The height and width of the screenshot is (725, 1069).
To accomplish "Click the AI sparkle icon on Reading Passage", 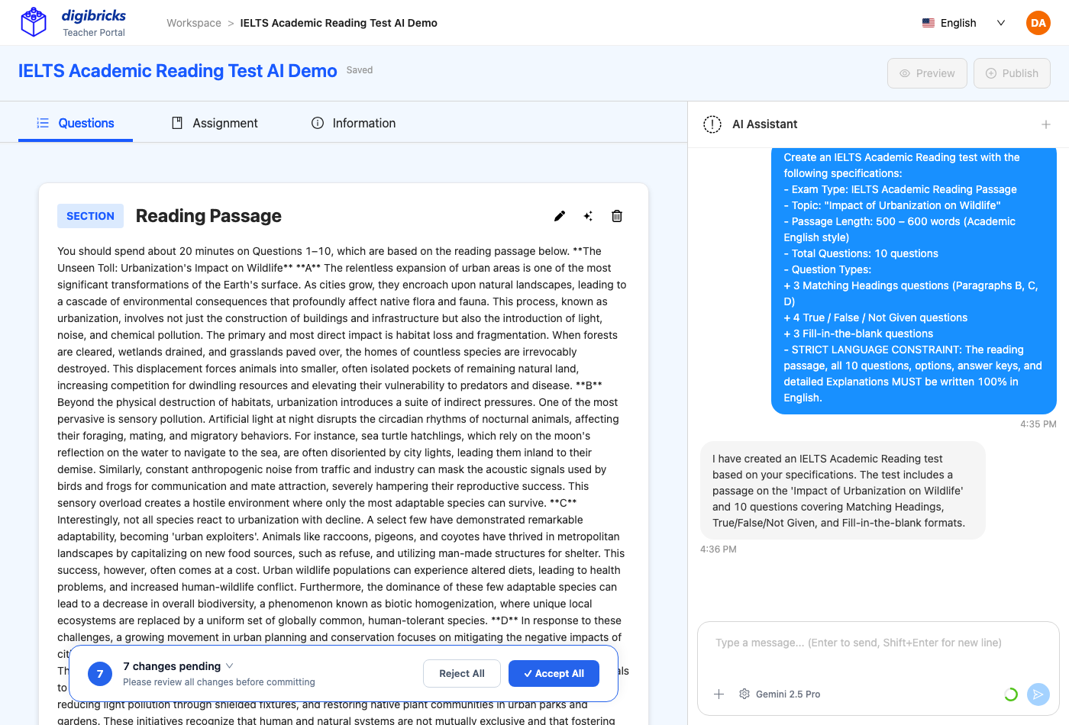I will (588, 216).
